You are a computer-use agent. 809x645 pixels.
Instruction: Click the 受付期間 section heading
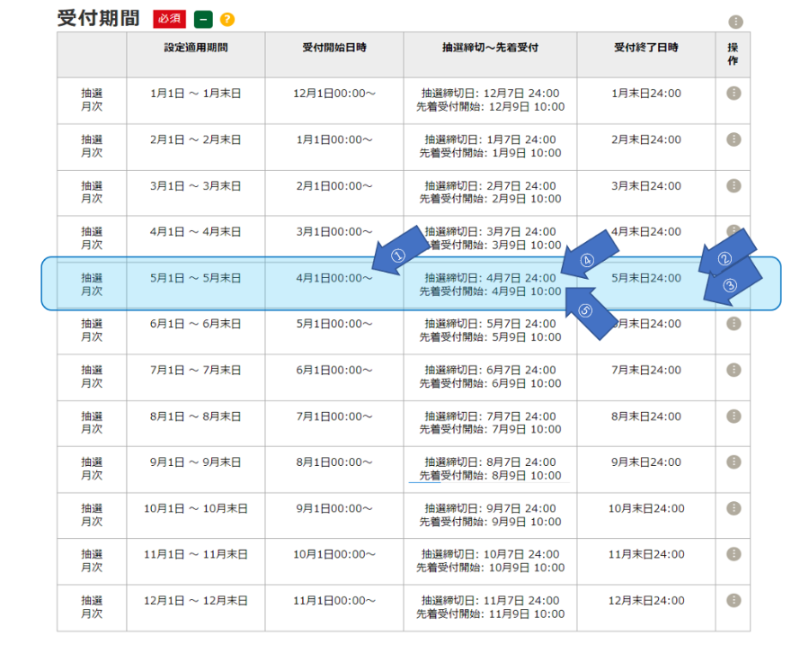tap(98, 18)
